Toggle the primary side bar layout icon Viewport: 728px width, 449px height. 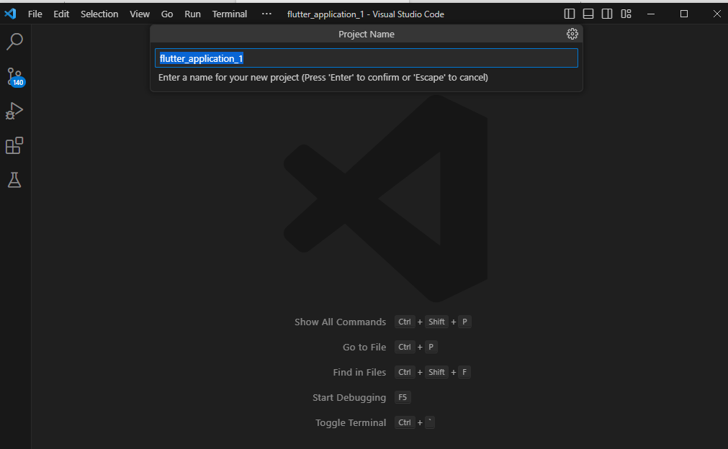569,14
